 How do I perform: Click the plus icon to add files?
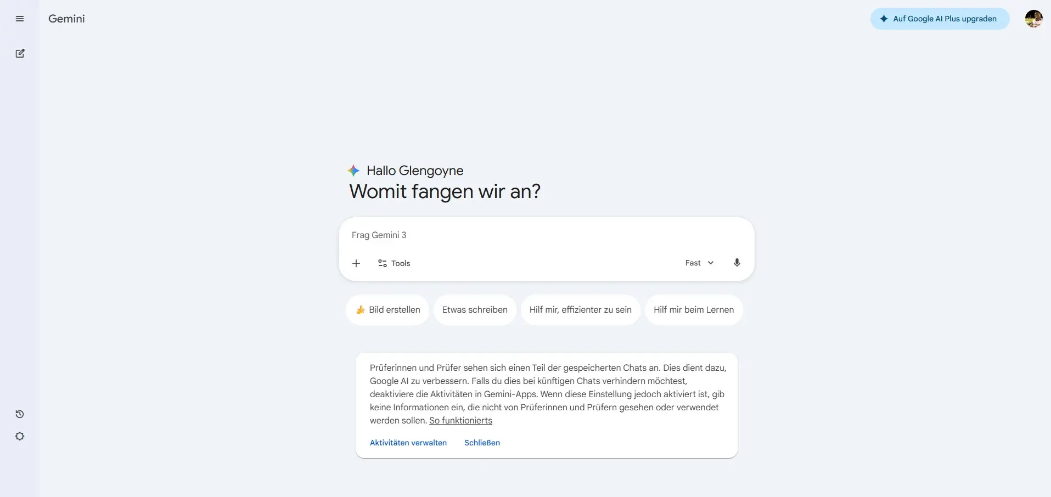[x=356, y=263]
